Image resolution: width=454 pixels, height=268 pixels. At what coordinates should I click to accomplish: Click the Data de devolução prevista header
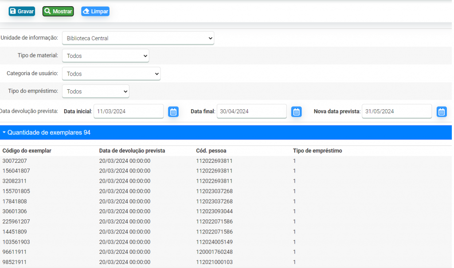[x=132, y=151]
